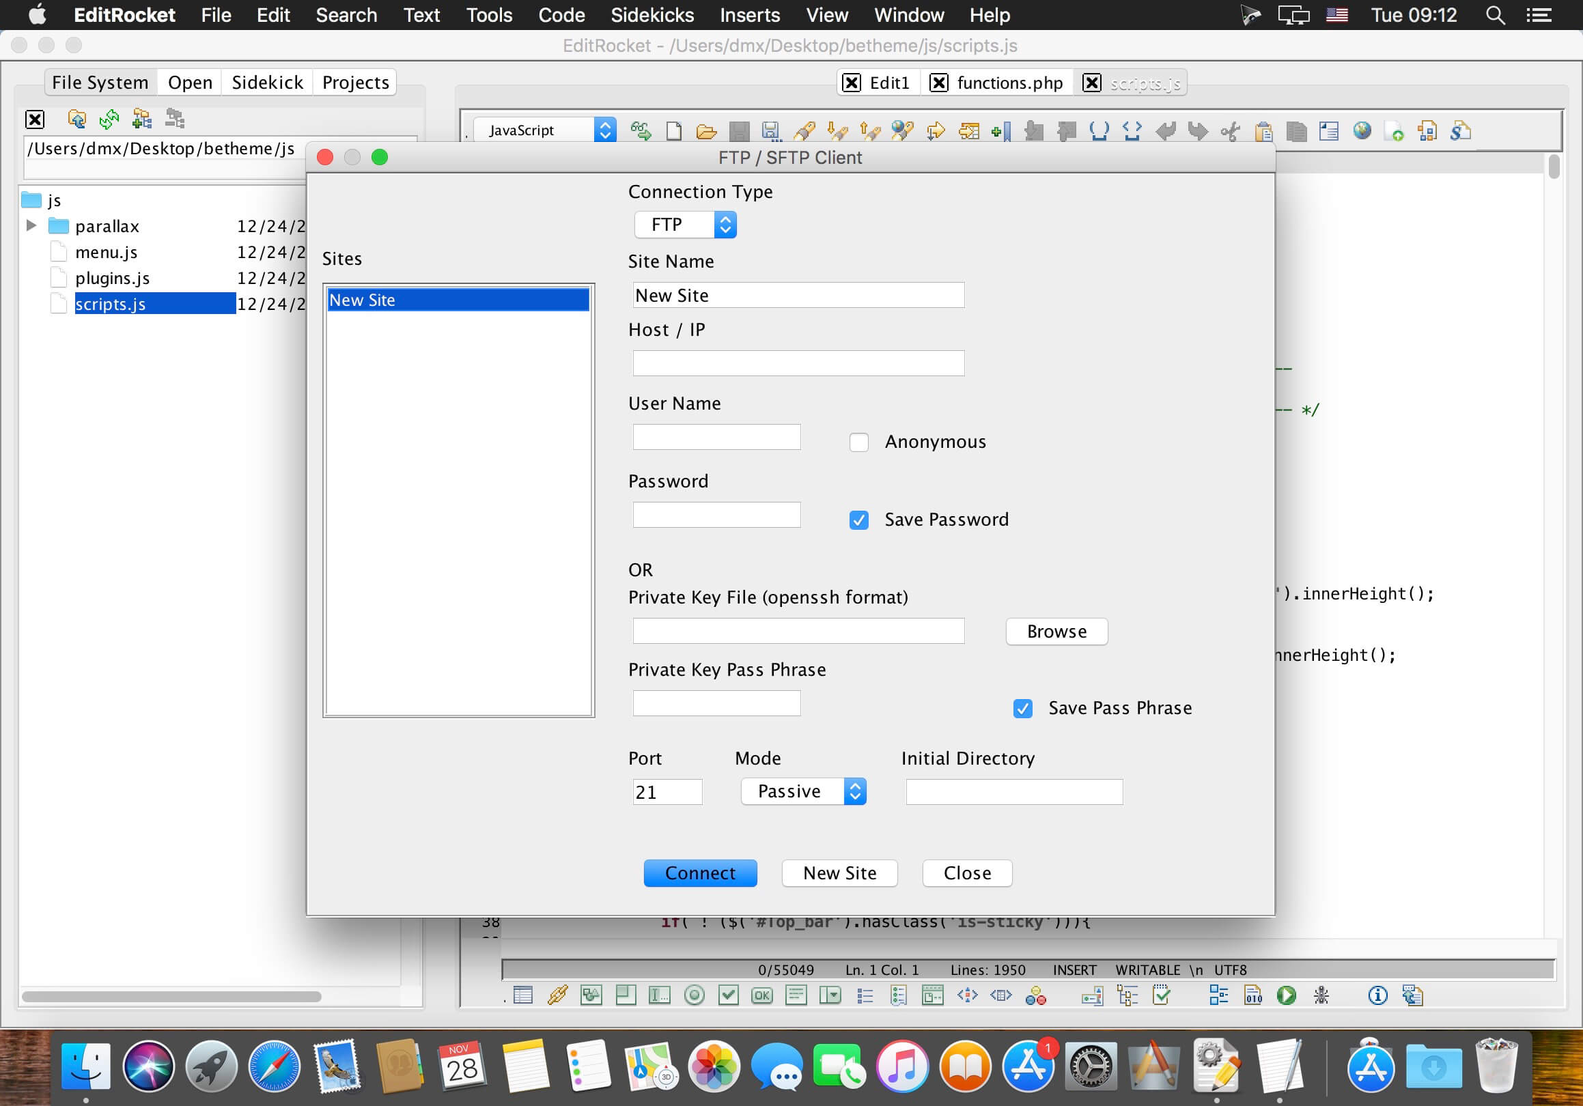Switch to the functions.php editor tab
This screenshot has width=1583, height=1106.
(1009, 83)
